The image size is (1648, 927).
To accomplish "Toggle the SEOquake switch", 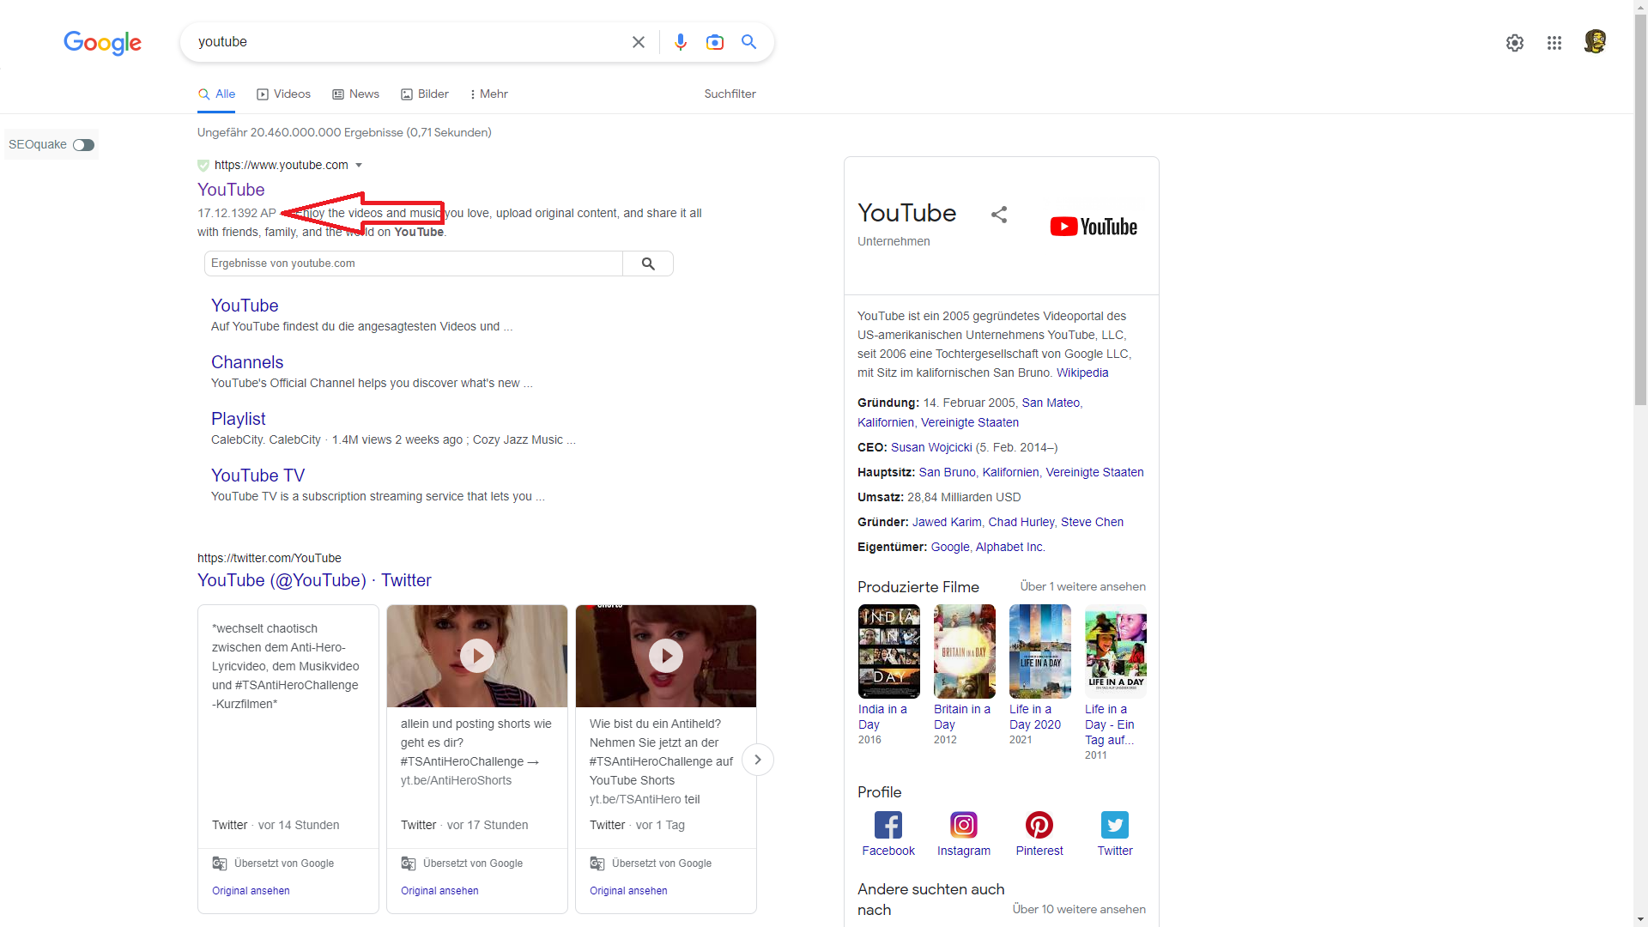I will pyautogui.click(x=83, y=145).
